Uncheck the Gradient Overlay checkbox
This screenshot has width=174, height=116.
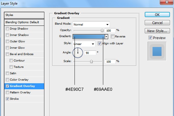tap(7, 86)
